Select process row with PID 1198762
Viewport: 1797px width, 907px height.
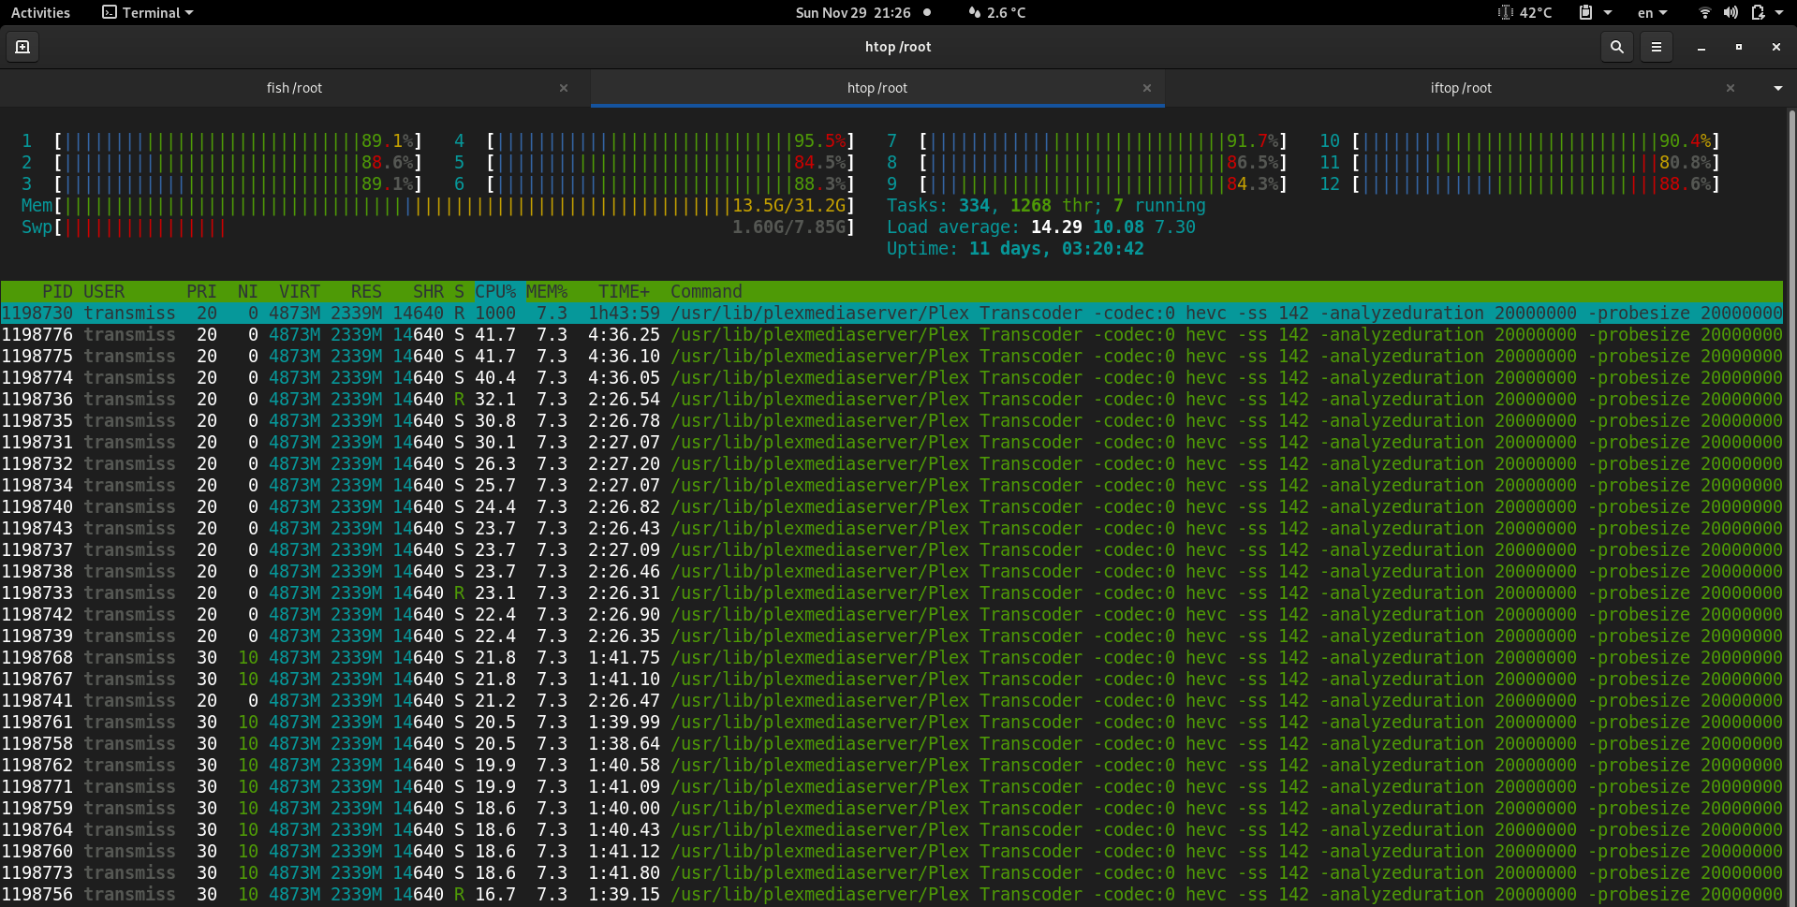891,766
